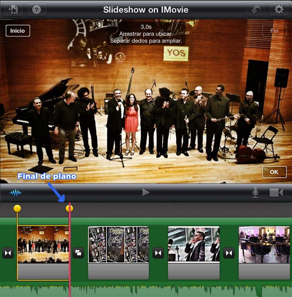Image resolution: width=292 pixels, height=297 pixels.
Task: Select the concert group photo clip
Action: (43, 253)
